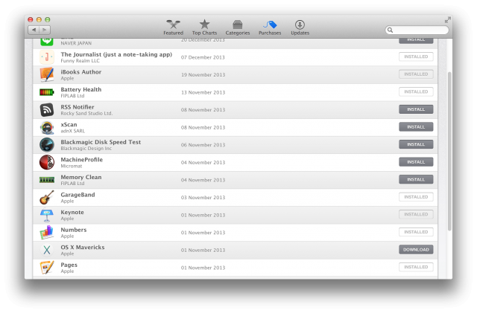
Task: Open the Updates section
Action: (300, 28)
